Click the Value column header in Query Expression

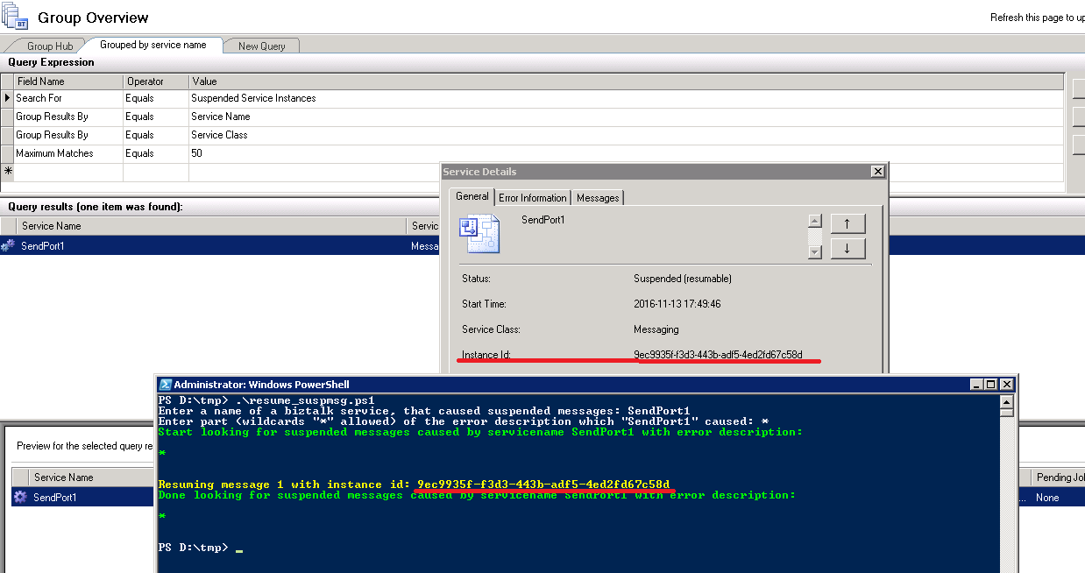click(627, 81)
